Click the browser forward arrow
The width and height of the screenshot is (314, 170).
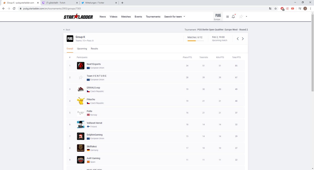pos(9,8)
